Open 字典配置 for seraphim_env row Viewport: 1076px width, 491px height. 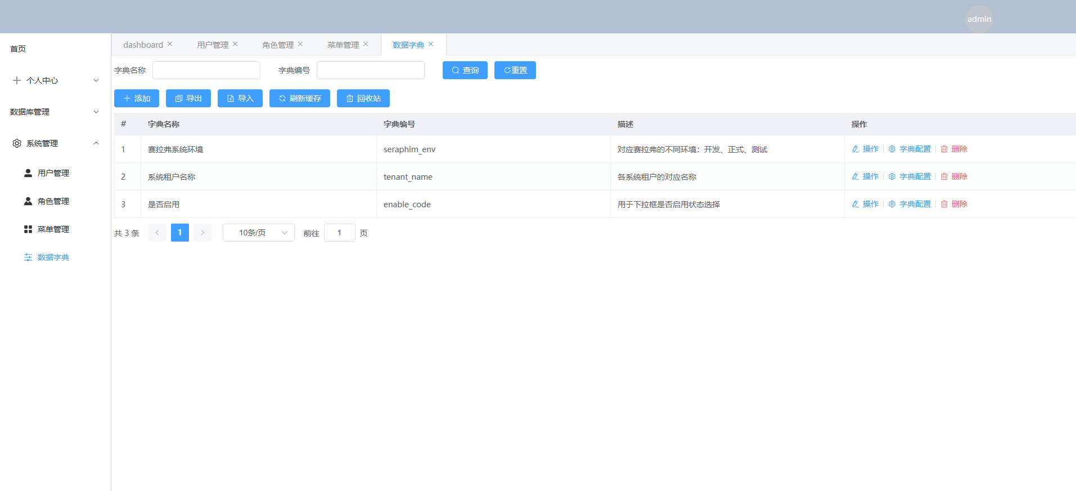click(910, 149)
